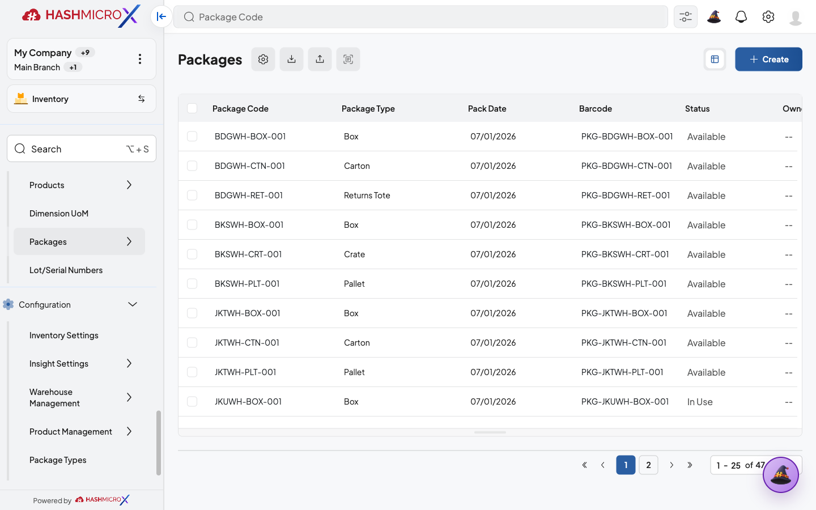The width and height of the screenshot is (816, 510).
Task: Expand the Packages submenu chevron
Action: click(x=129, y=241)
